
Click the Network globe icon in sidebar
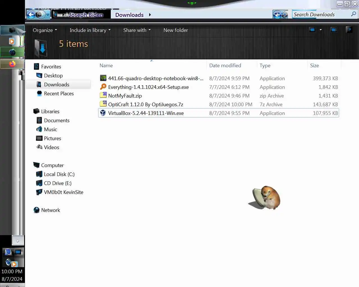coord(36,210)
